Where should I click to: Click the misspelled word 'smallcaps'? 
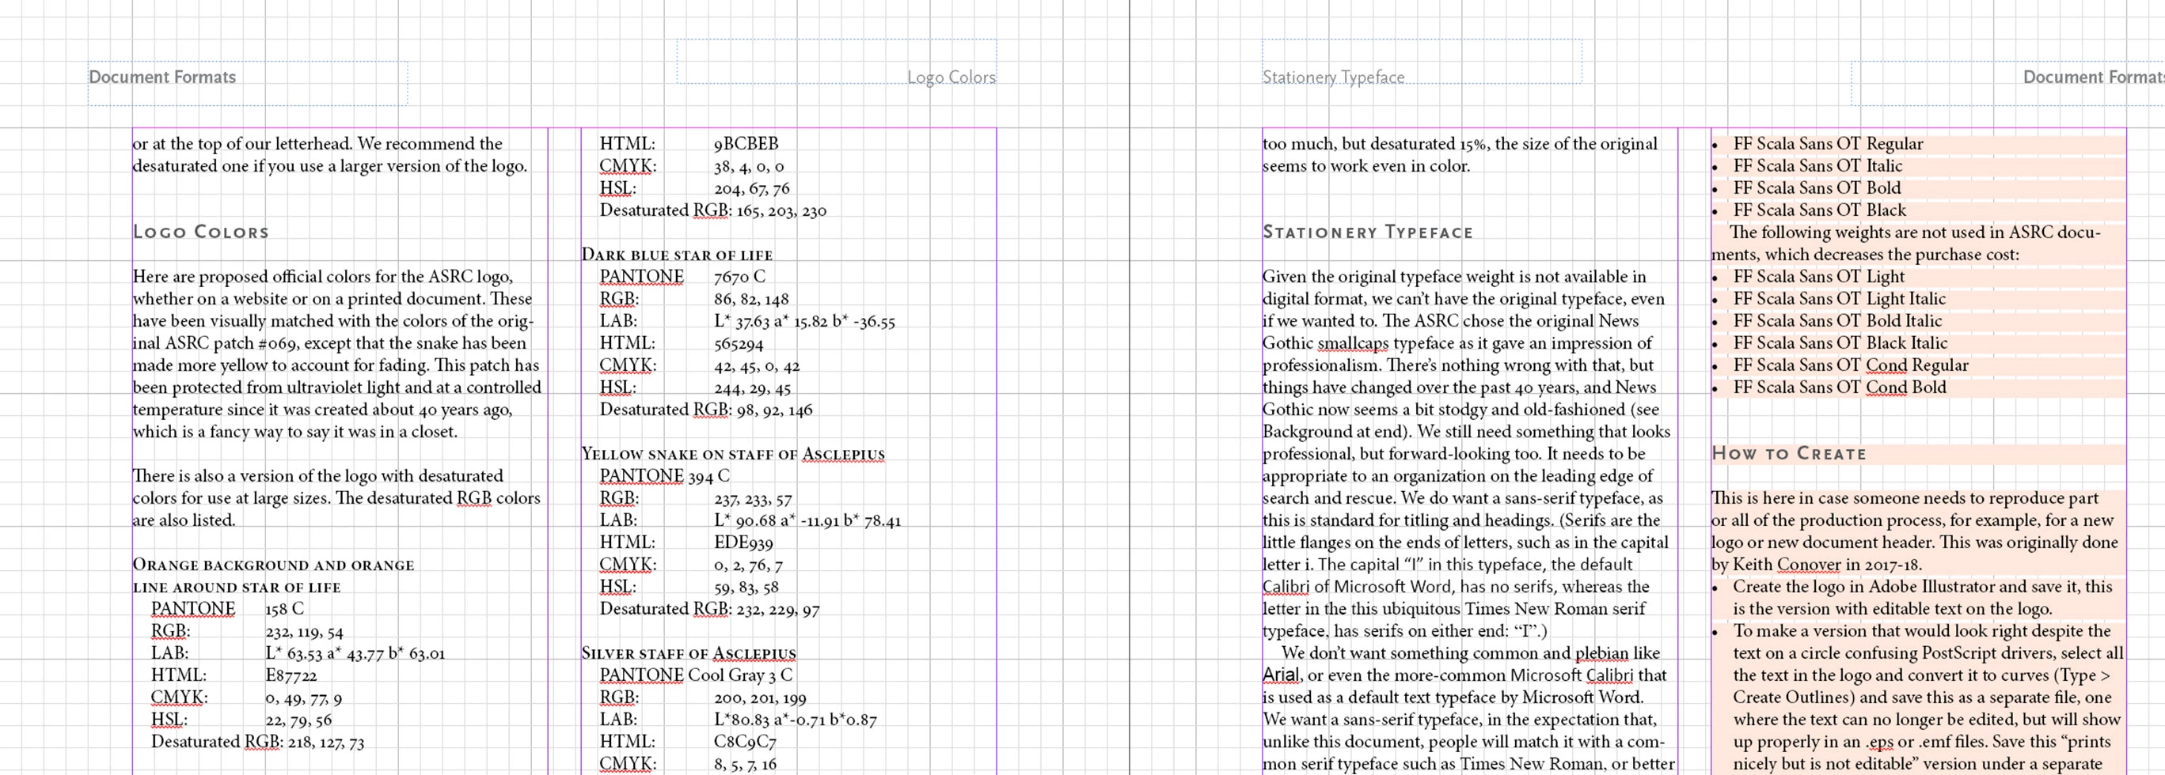1353,343
